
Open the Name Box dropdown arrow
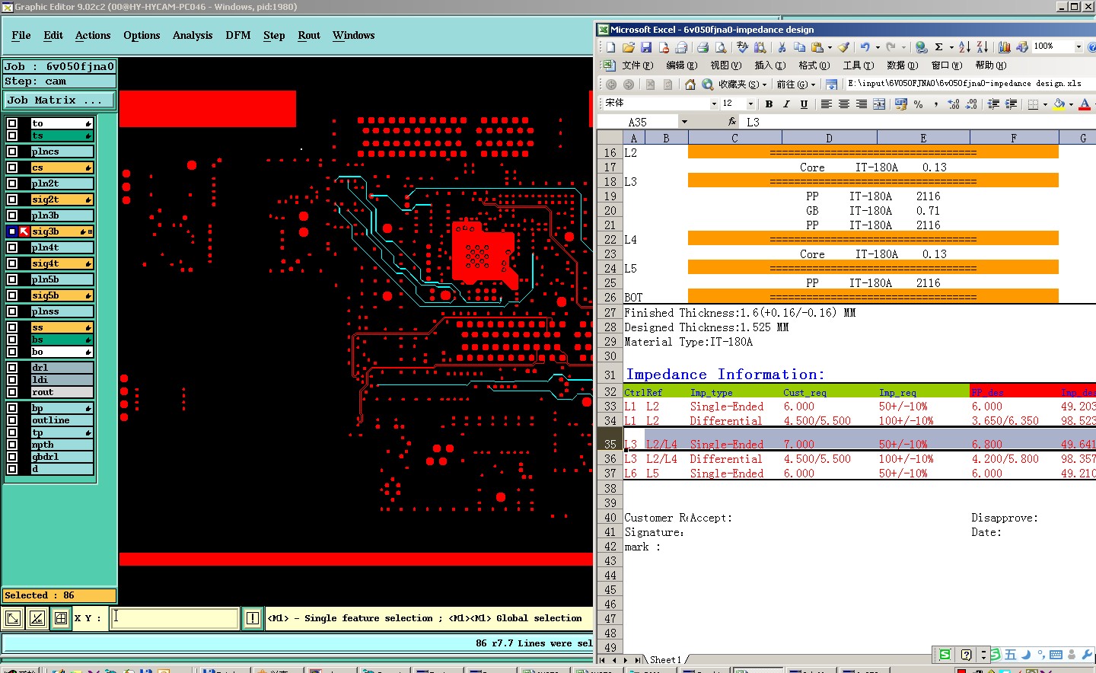(x=684, y=122)
